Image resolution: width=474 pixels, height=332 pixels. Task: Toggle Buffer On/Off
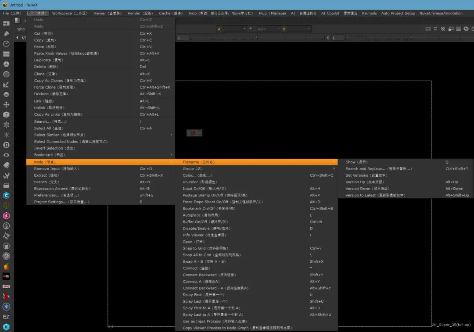(256, 222)
